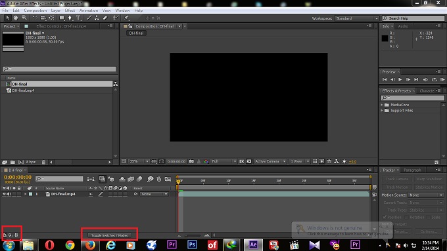This screenshot has width=447, height=251.
Task: Open the Animation menu
Action: [x=89, y=10]
